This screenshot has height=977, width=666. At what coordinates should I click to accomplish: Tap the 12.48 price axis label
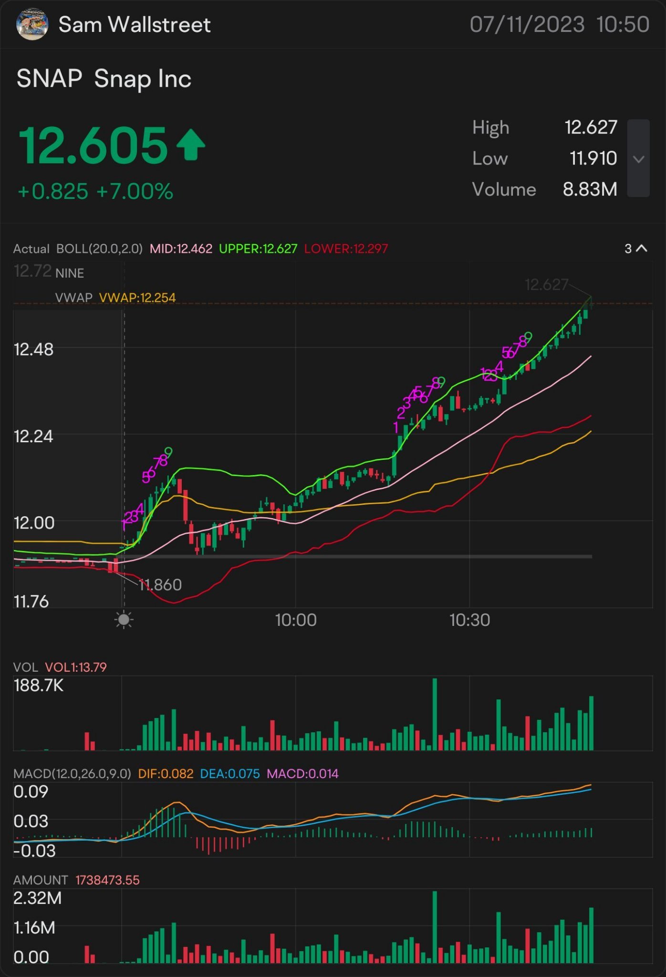33,350
